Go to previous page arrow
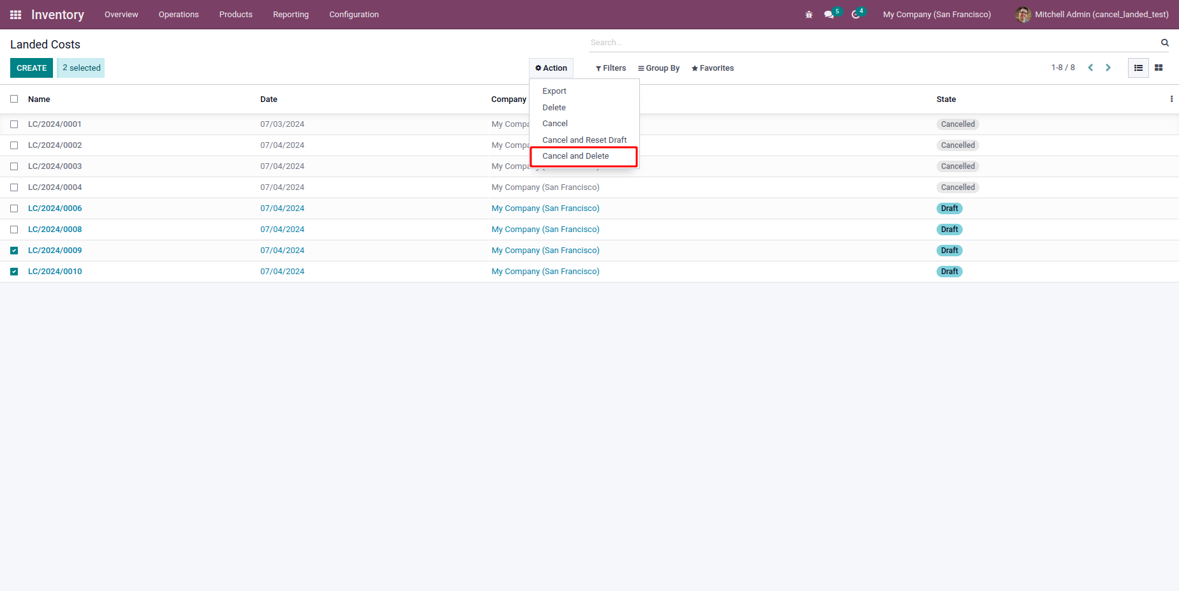Viewport: 1179px width, 591px height. pyautogui.click(x=1090, y=68)
